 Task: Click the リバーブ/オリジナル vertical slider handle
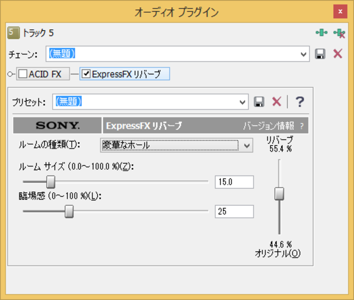tap(279, 194)
